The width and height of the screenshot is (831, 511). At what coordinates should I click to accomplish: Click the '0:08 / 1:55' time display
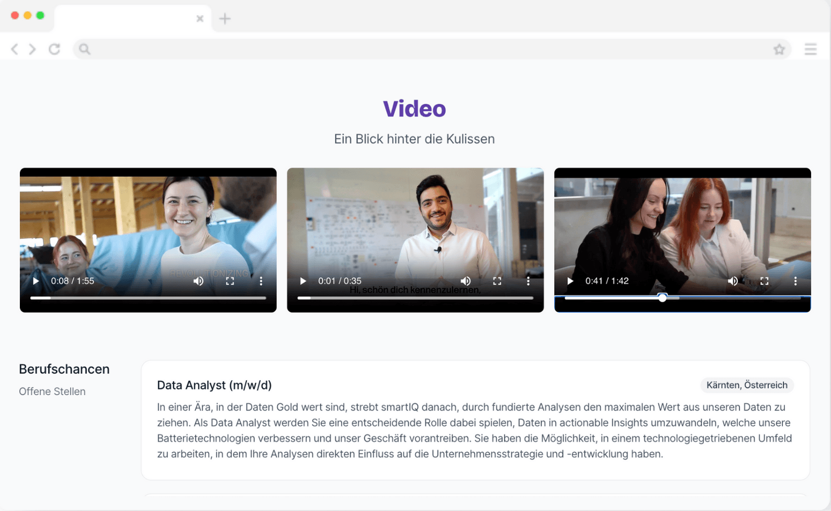tap(72, 281)
